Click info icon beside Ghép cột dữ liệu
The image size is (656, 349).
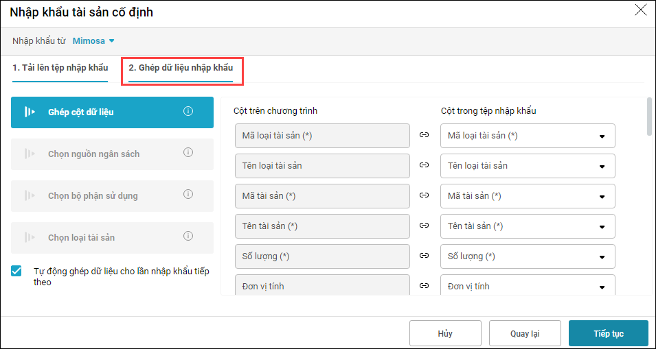pos(188,112)
